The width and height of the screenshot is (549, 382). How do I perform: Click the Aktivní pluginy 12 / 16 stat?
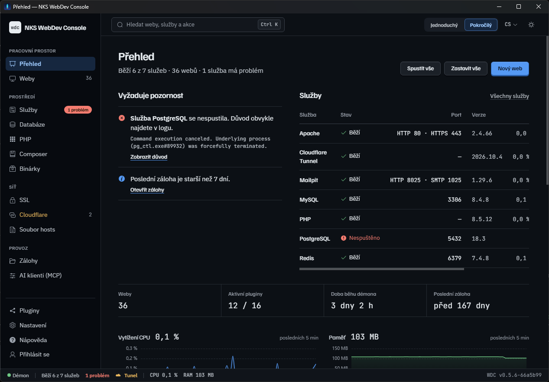(272, 300)
